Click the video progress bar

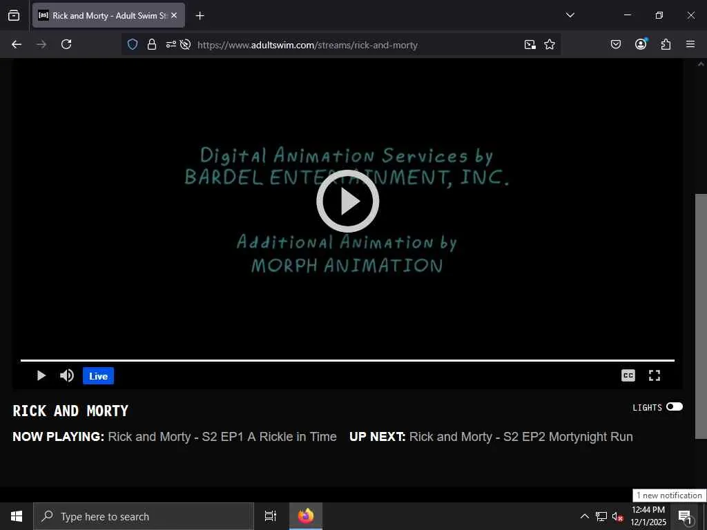(x=348, y=360)
